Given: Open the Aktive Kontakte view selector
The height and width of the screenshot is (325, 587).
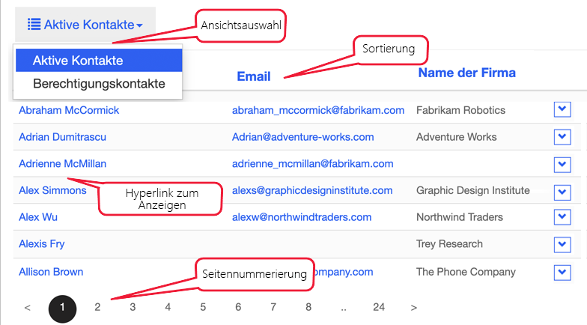Looking at the screenshot, I should [x=85, y=25].
